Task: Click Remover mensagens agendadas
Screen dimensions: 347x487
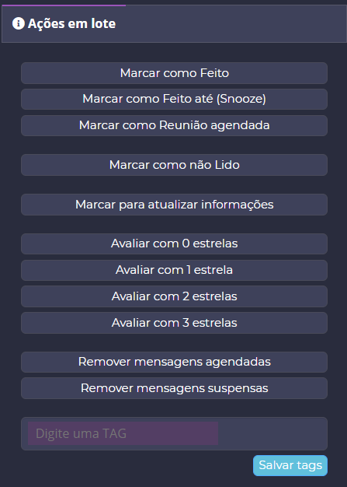Action: (174, 363)
